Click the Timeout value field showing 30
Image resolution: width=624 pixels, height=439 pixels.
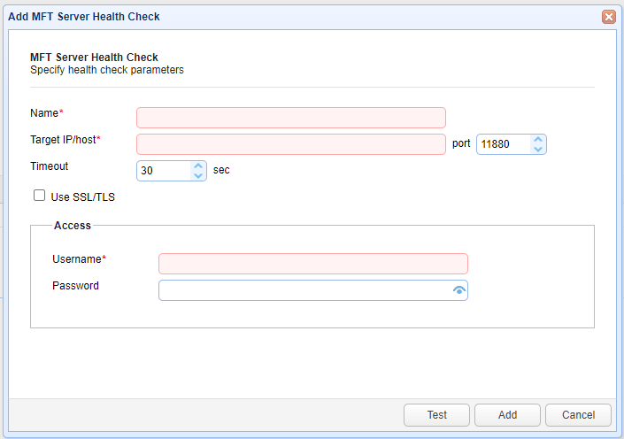tap(165, 171)
